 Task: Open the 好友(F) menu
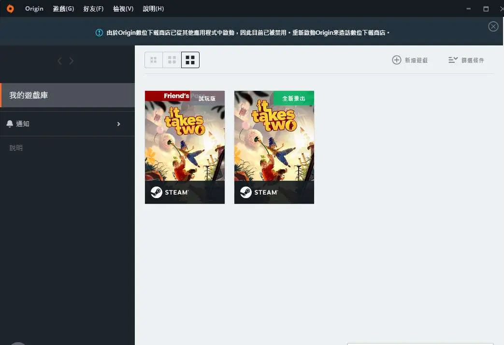tap(93, 9)
